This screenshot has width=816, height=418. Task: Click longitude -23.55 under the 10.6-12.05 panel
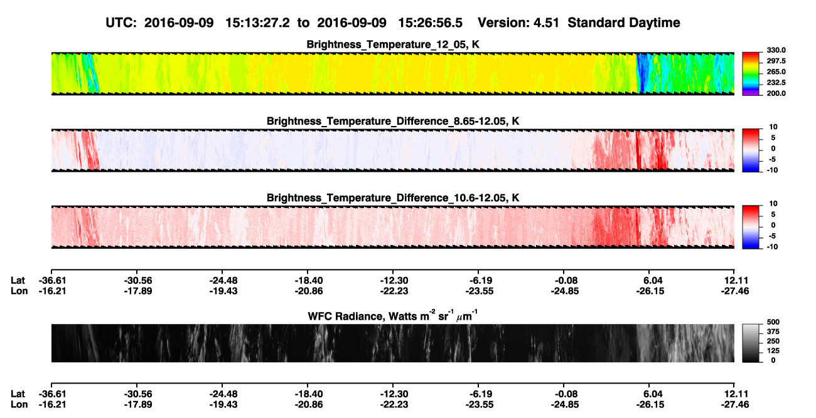tap(478, 291)
